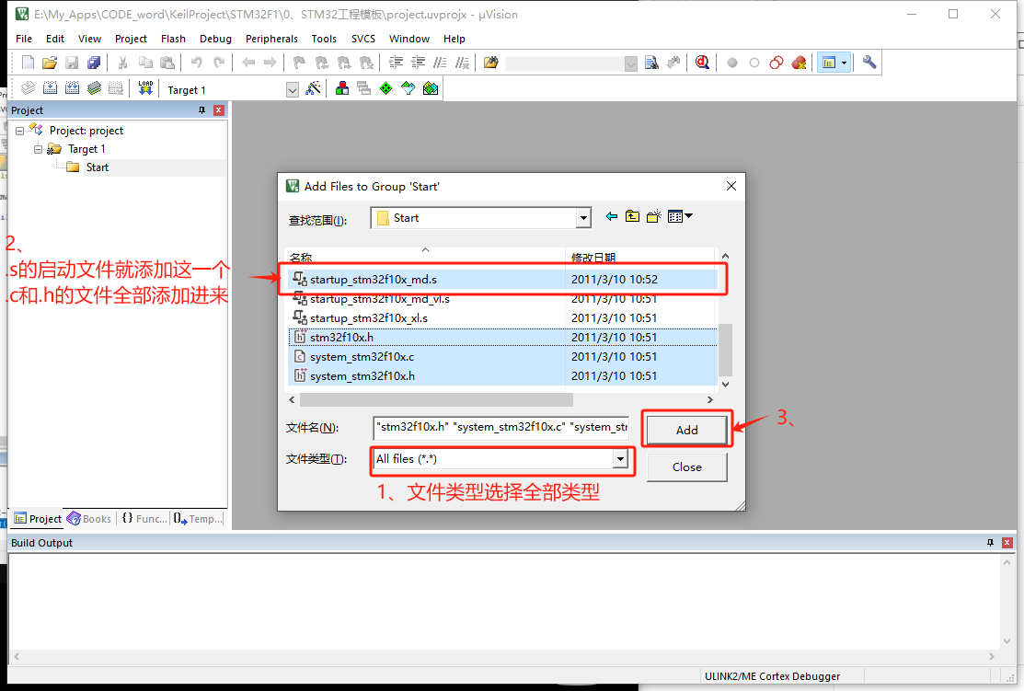Pin the Project panel
1024x691 pixels.
pyautogui.click(x=201, y=110)
